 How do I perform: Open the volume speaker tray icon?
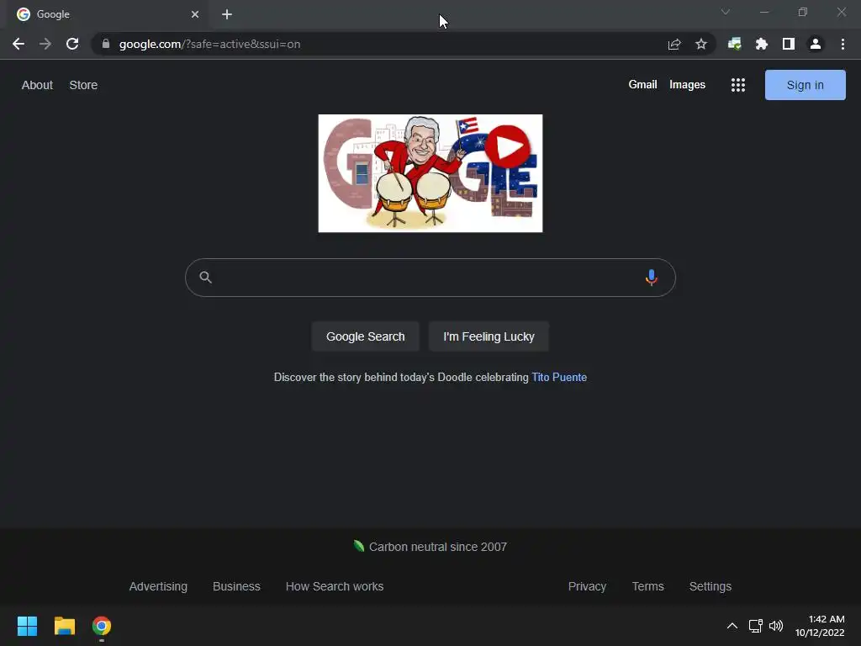click(776, 626)
